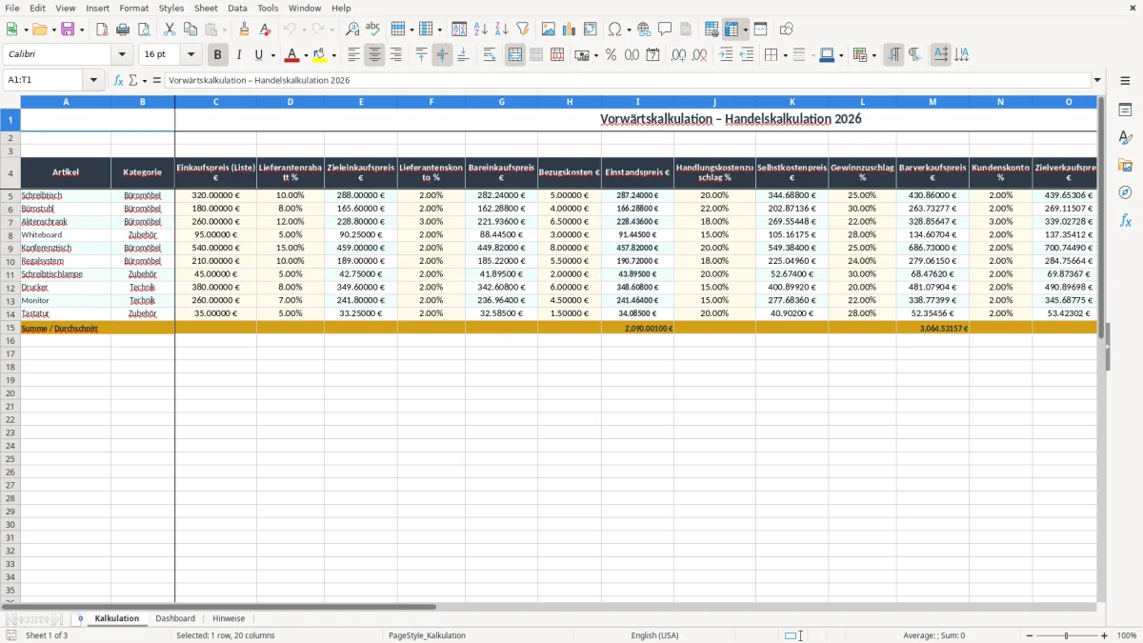Click the Print icon
The height and width of the screenshot is (643, 1143).
pyautogui.click(x=123, y=30)
